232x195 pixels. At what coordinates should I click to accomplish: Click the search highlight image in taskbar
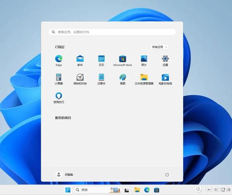pos(115,190)
